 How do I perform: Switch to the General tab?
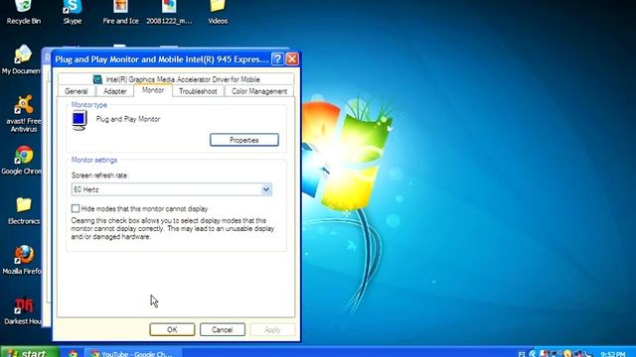click(77, 91)
